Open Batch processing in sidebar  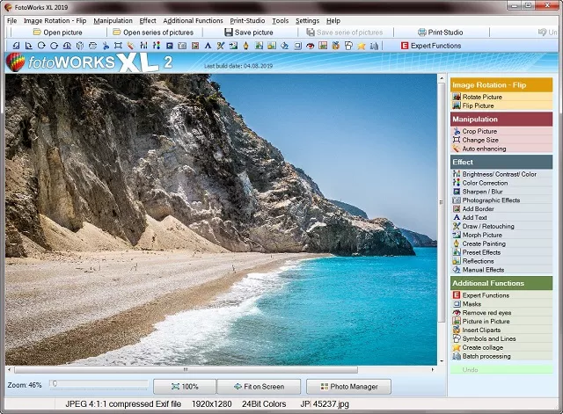pyautogui.click(x=488, y=356)
